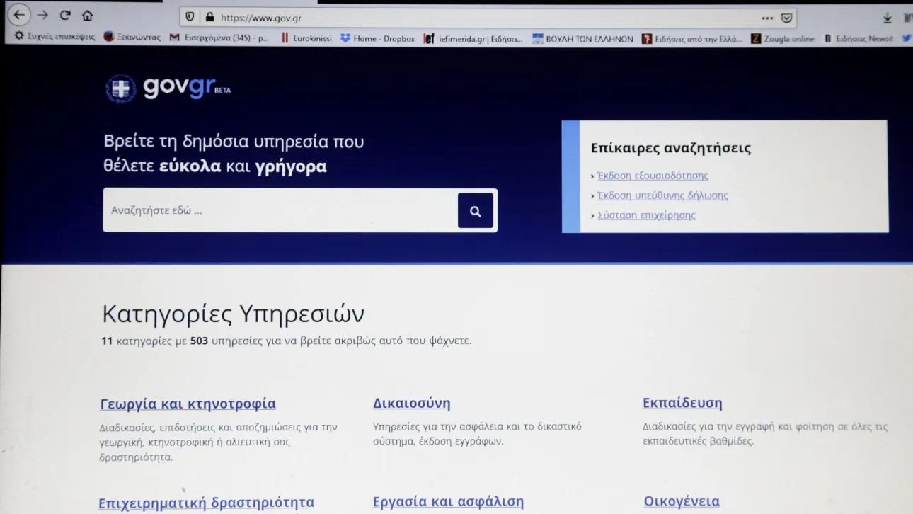Reload the gov.gr page
Image resolution: width=913 pixels, height=514 pixels.
(66, 14)
